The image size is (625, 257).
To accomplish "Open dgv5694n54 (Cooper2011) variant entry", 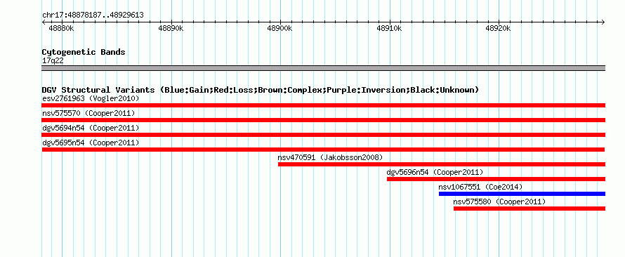I will pos(91,128).
